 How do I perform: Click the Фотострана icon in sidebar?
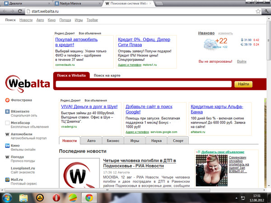[x=7, y=100]
